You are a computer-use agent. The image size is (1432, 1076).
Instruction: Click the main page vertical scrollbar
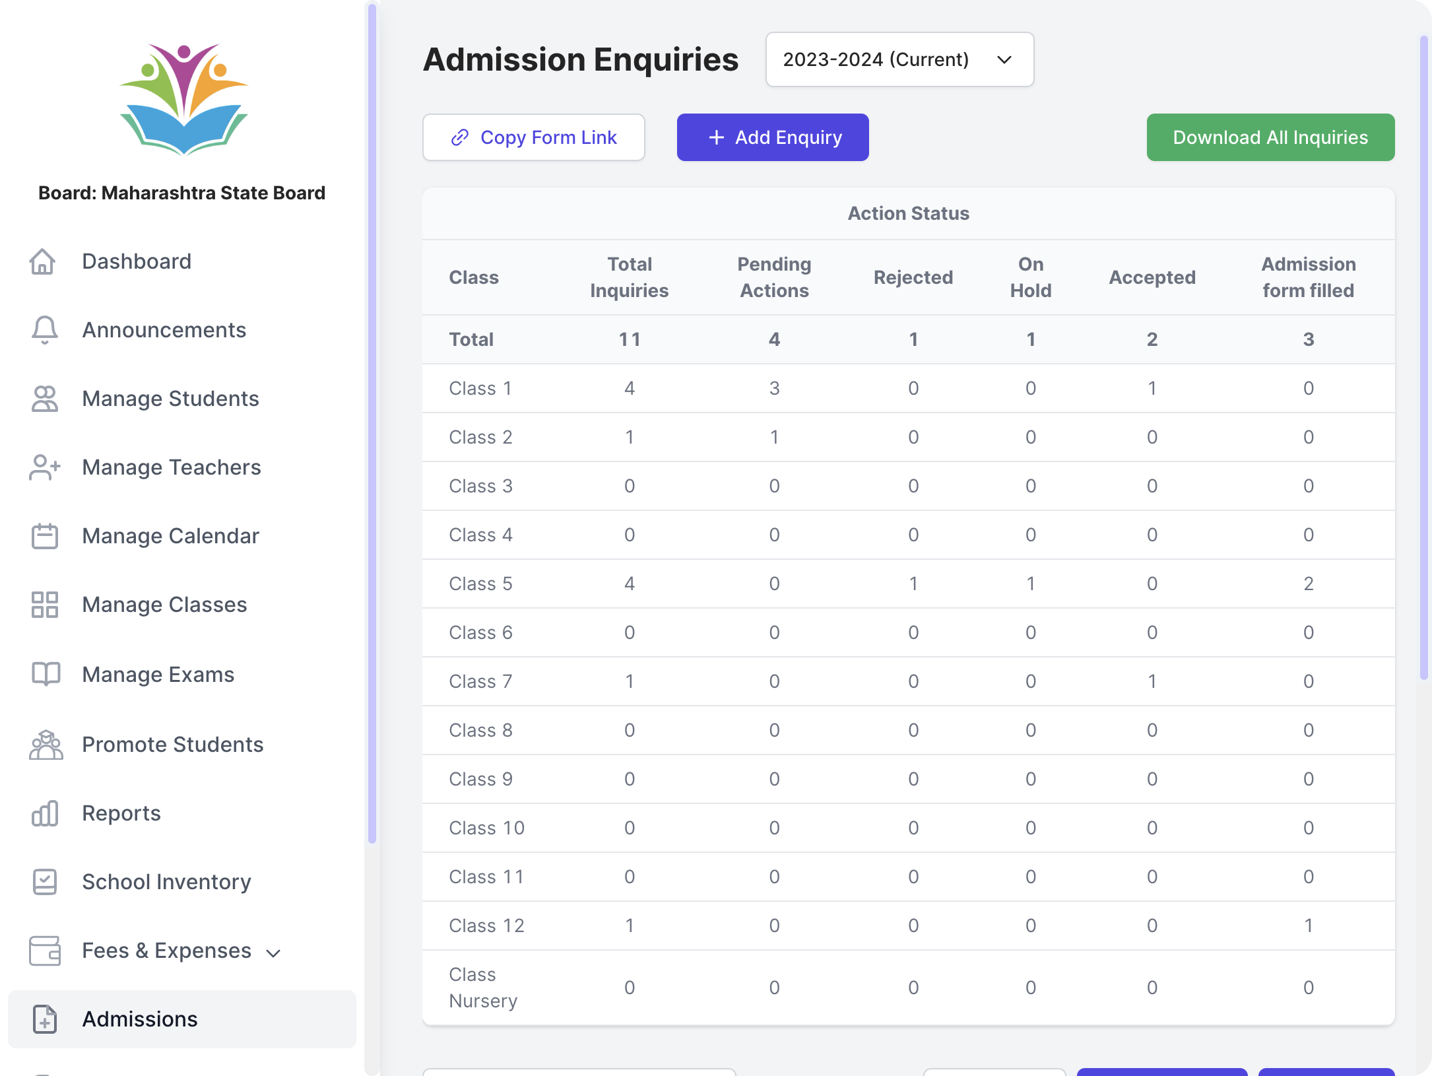(x=1423, y=356)
